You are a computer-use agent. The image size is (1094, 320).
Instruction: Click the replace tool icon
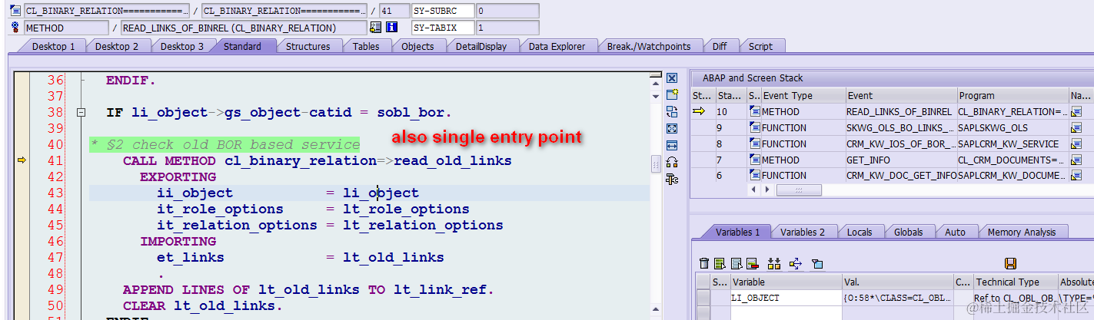tap(672, 112)
